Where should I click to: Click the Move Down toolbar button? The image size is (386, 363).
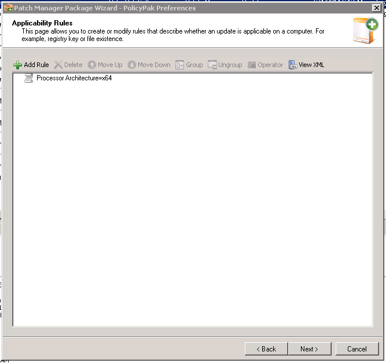click(149, 65)
